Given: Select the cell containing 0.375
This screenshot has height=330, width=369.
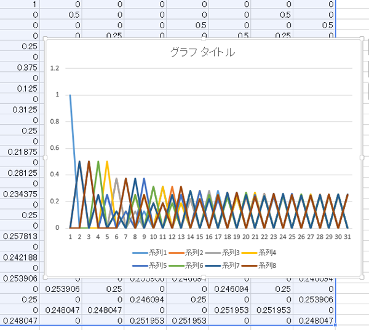Looking at the screenshot, I should click(x=20, y=68).
